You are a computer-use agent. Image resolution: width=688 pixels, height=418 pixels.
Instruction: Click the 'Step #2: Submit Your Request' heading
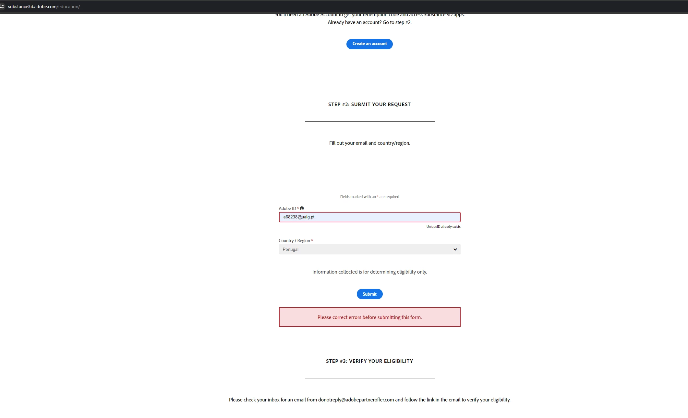click(369, 104)
